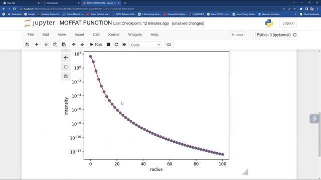This screenshot has width=321, height=180.
Task: Interrupt the kernel with the stop icon
Action: (108, 44)
